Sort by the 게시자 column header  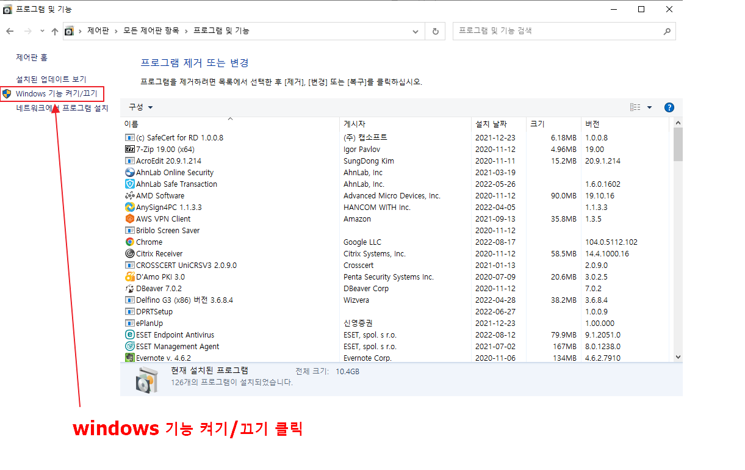[405, 124]
